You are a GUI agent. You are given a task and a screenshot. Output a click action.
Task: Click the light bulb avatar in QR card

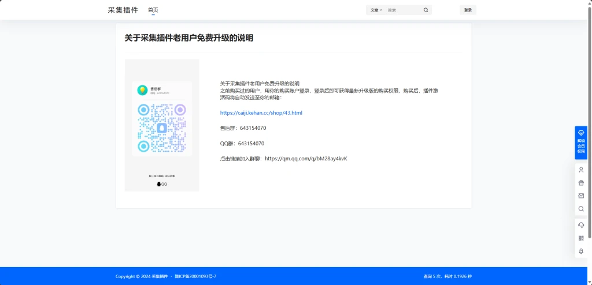point(142,90)
